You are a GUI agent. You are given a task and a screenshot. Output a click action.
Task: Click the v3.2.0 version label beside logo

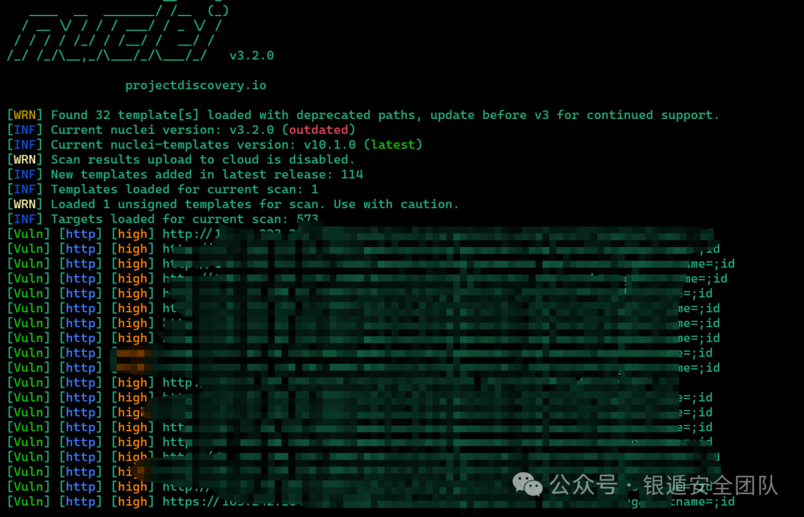[x=252, y=55]
